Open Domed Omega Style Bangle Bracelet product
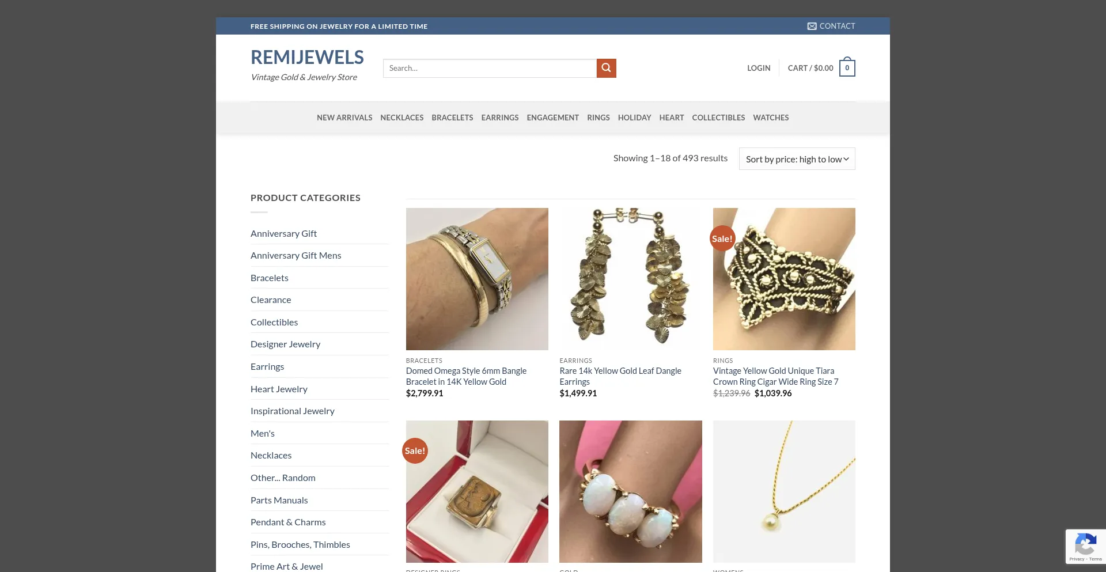 pyautogui.click(x=466, y=376)
